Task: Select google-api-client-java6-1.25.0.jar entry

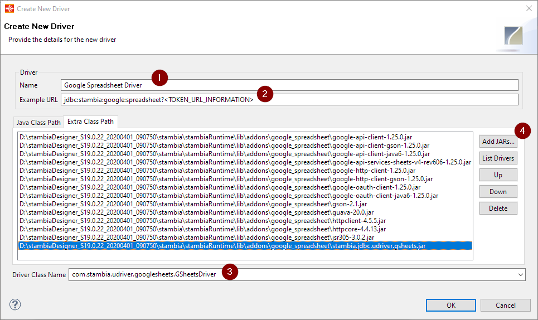Action: point(245,154)
